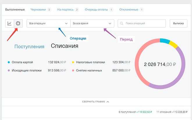Open the 'Все операции' dropdown

coord(49,23)
